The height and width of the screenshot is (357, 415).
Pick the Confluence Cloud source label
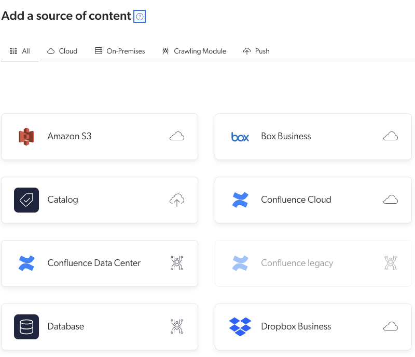click(296, 200)
